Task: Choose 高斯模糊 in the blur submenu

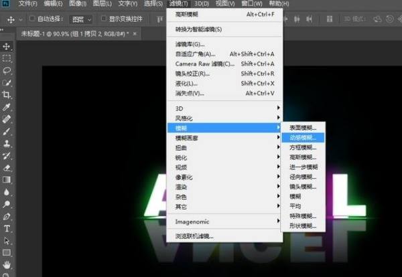Action: point(303,157)
